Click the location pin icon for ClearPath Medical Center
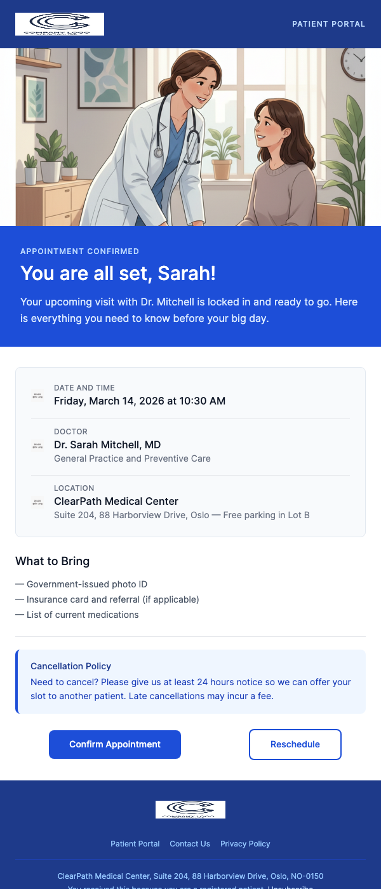Screen dimensions: 381x889 pos(37,502)
